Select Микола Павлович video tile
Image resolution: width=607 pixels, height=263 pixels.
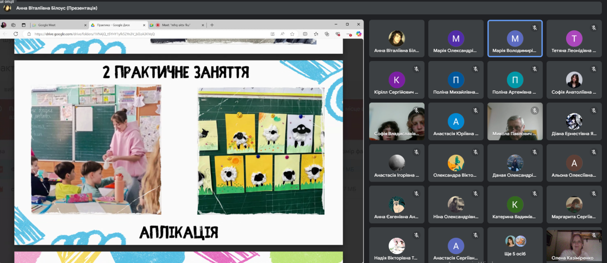pyautogui.click(x=515, y=121)
